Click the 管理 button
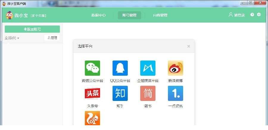 (x=52, y=38)
